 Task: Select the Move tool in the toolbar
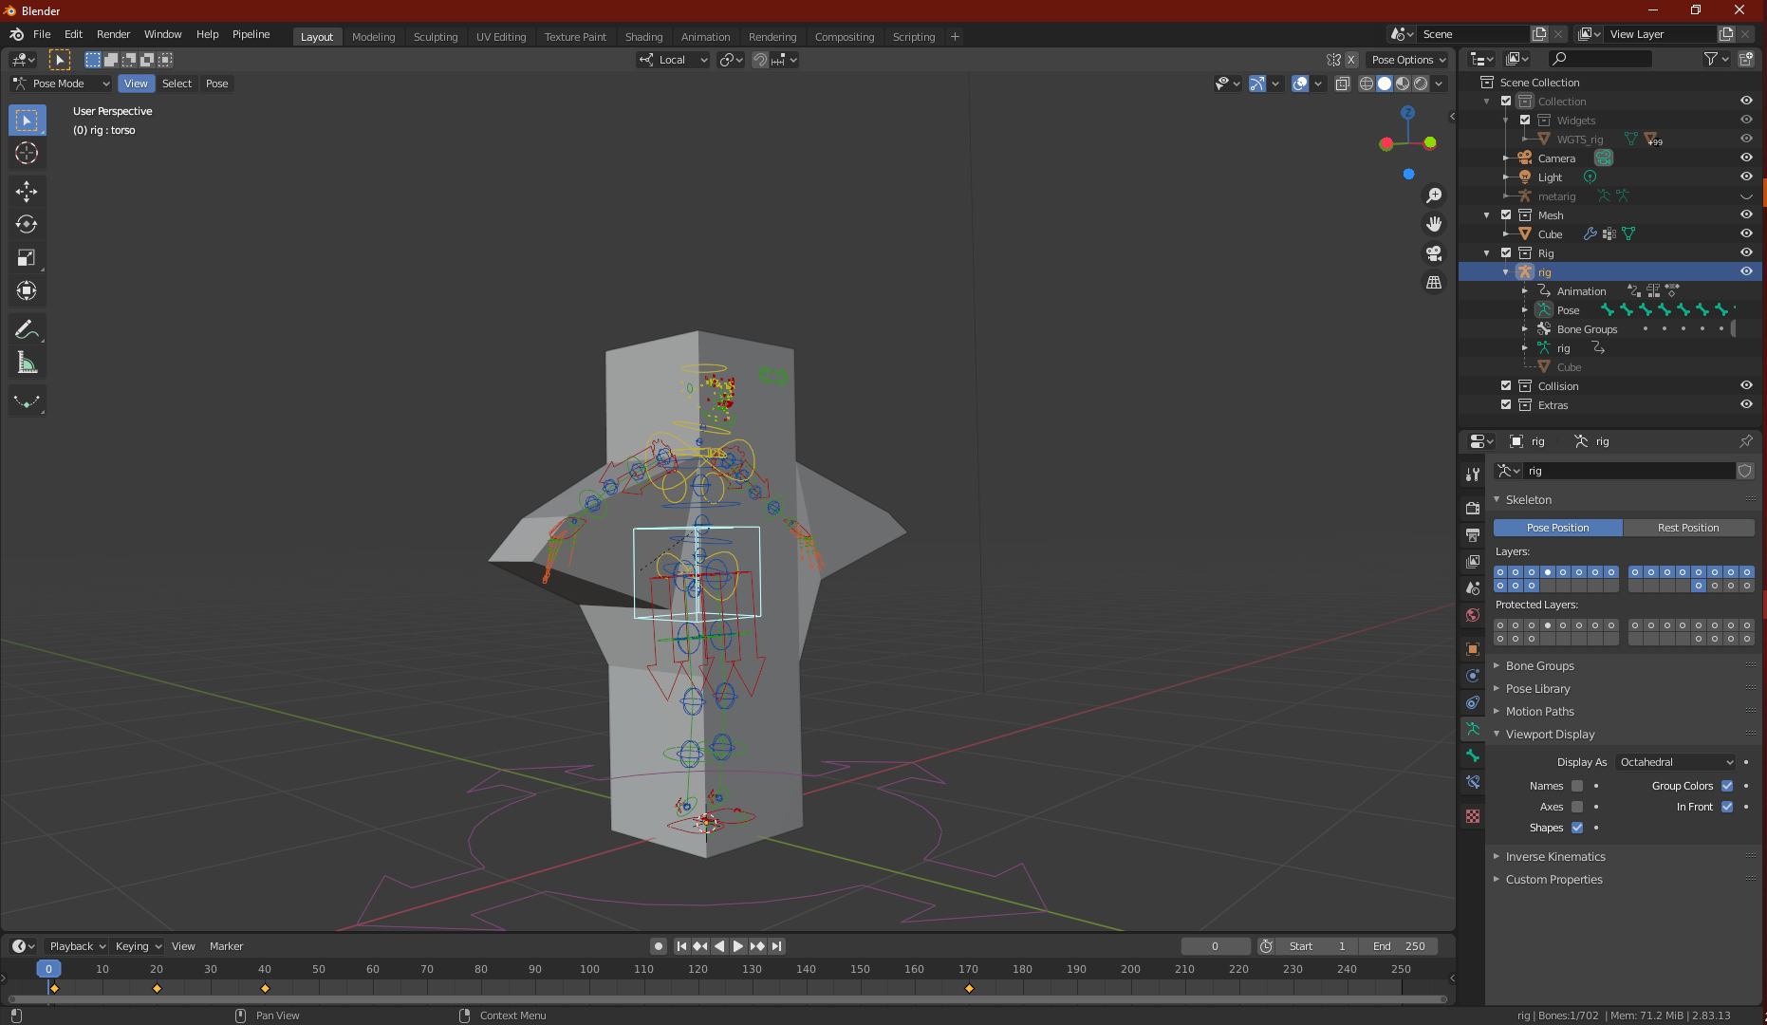tap(27, 191)
